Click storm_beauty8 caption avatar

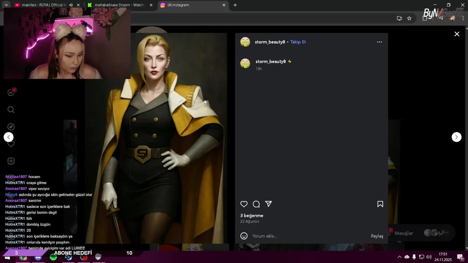coord(245,64)
